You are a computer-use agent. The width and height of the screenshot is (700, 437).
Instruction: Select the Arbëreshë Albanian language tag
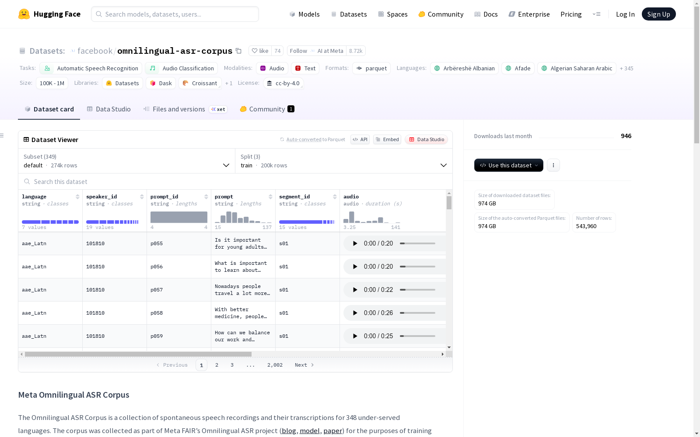pos(464,68)
